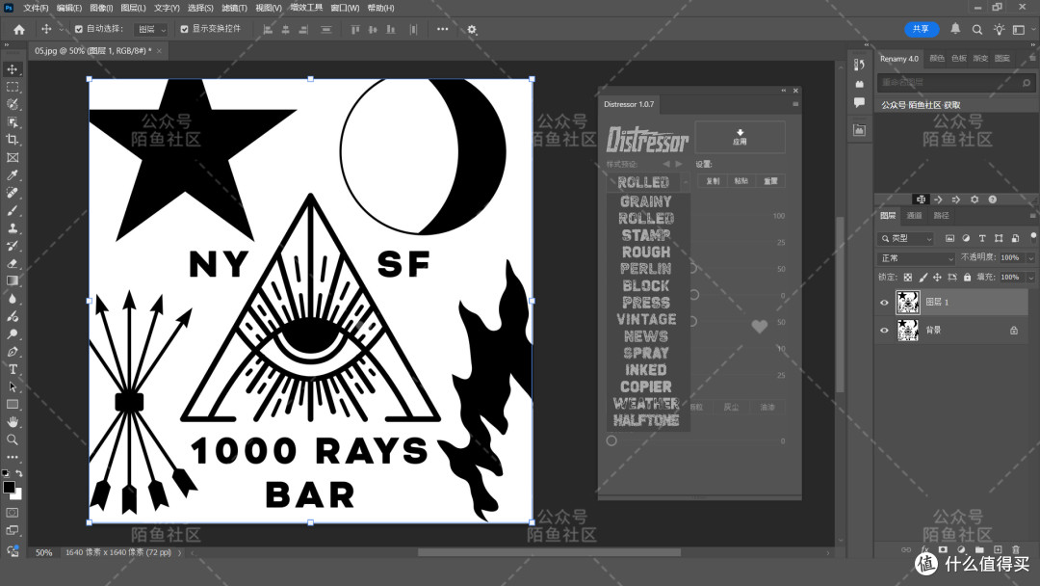Switch to the 通道 tab
This screenshot has width=1040, height=586.
[914, 216]
